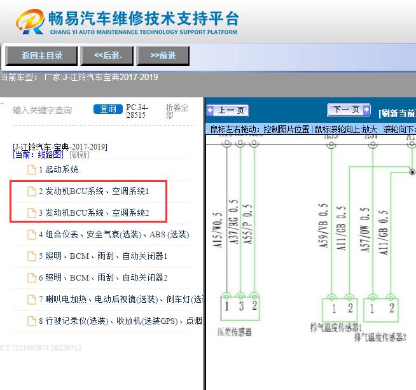Open 3 发动机BCU系统、空调系统2
416x390 pixels.
click(x=94, y=212)
